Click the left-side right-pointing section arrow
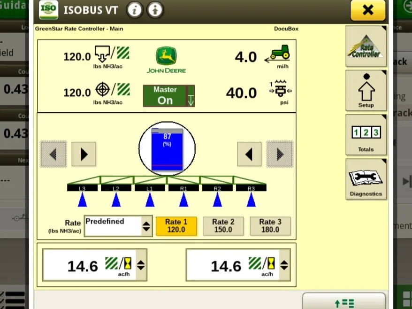 point(84,154)
